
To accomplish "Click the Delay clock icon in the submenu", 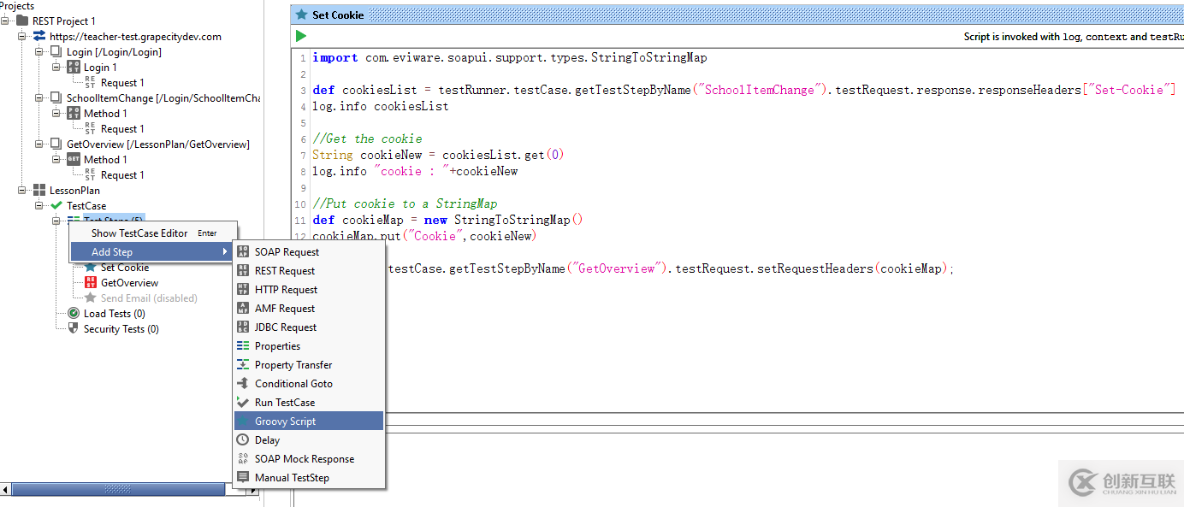I will [243, 439].
